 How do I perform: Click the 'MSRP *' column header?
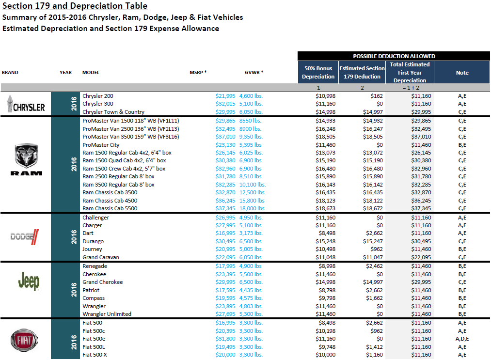click(198, 72)
